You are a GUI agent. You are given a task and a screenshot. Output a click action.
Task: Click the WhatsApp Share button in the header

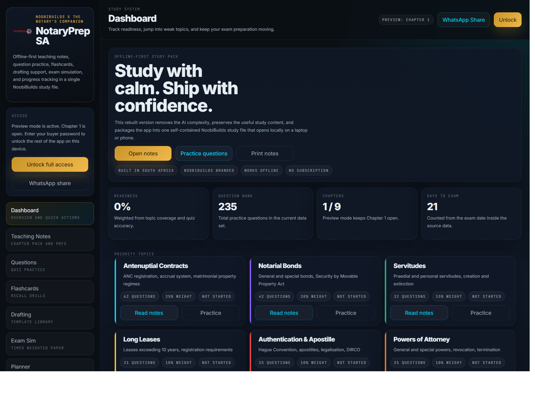[463, 20]
